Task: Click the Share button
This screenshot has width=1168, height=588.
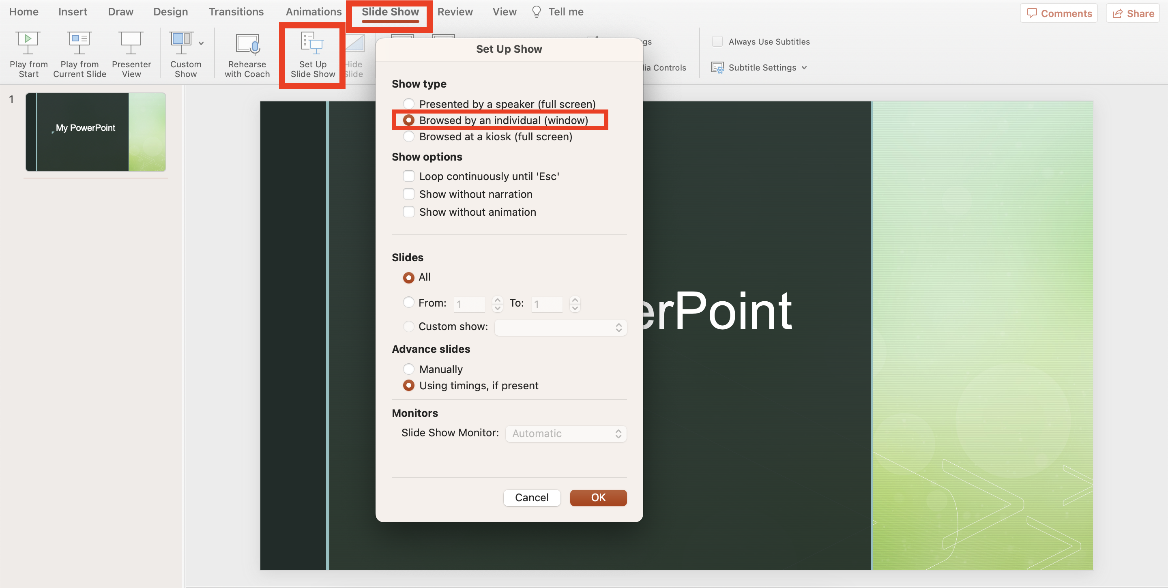Action: tap(1132, 13)
